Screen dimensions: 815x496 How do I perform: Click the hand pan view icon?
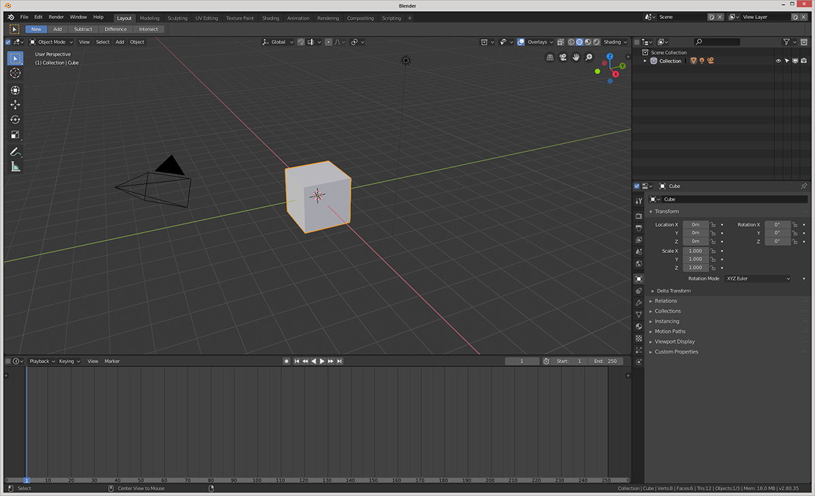tap(576, 58)
